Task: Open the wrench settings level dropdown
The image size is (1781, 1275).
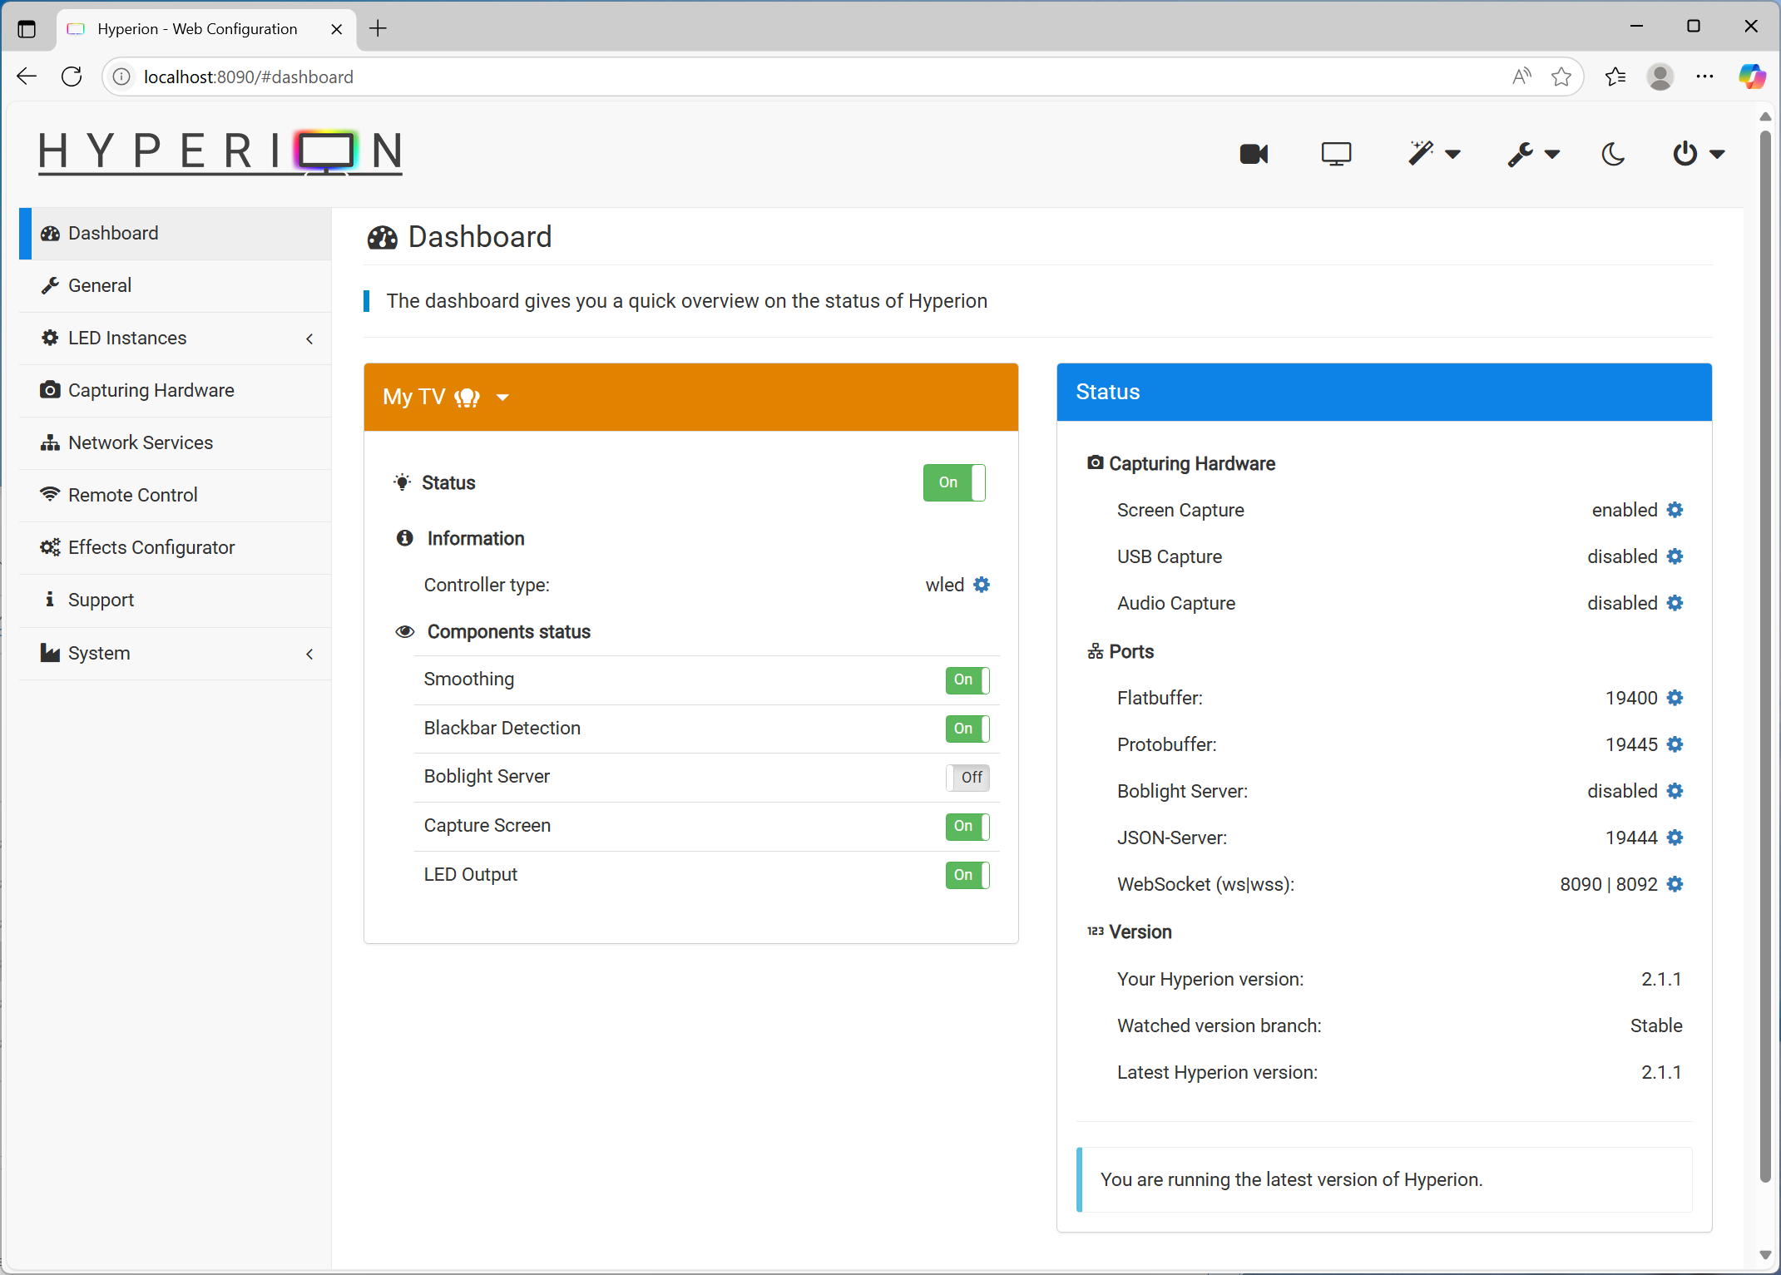Action: pos(1533,154)
